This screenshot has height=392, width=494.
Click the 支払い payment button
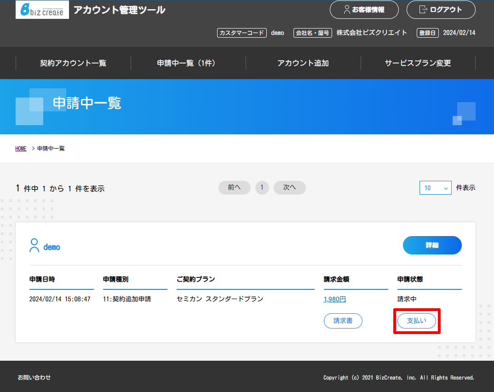417,321
